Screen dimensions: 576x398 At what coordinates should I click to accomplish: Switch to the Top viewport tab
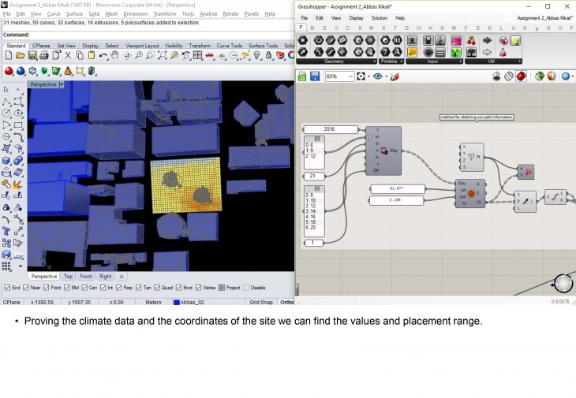pos(68,277)
